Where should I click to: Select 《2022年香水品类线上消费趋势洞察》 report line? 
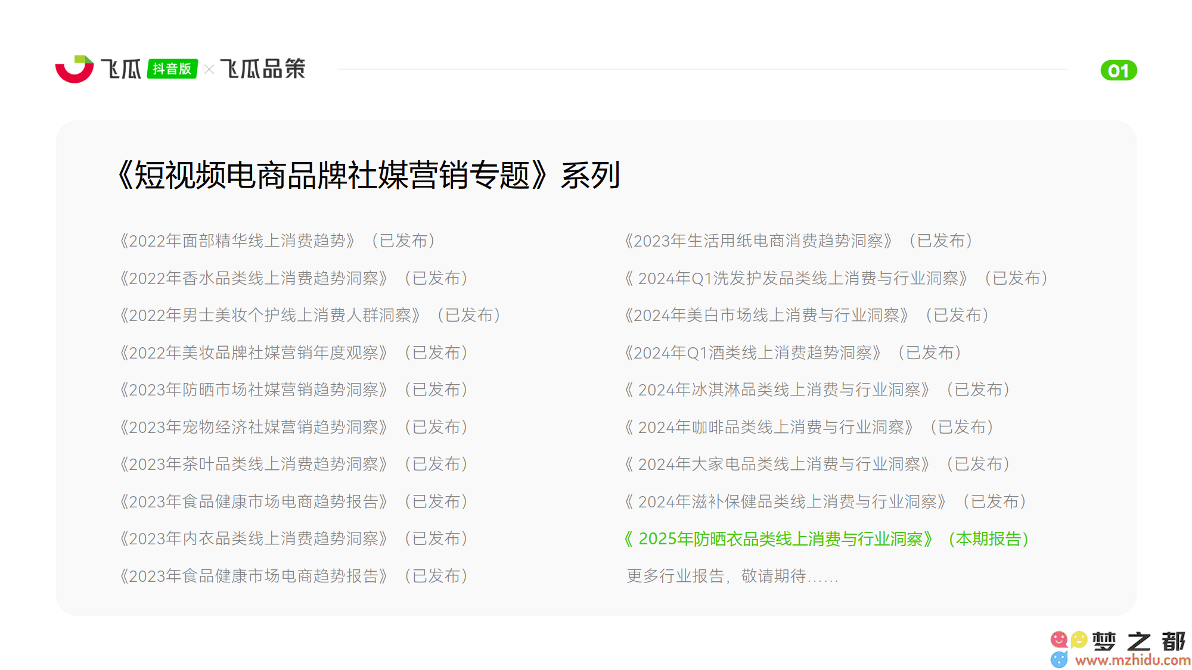point(294,278)
